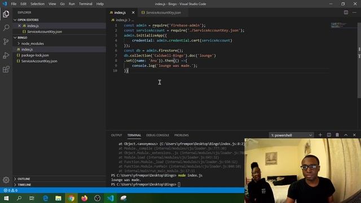
Task: Click the console.log line in editor
Action: point(165,65)
